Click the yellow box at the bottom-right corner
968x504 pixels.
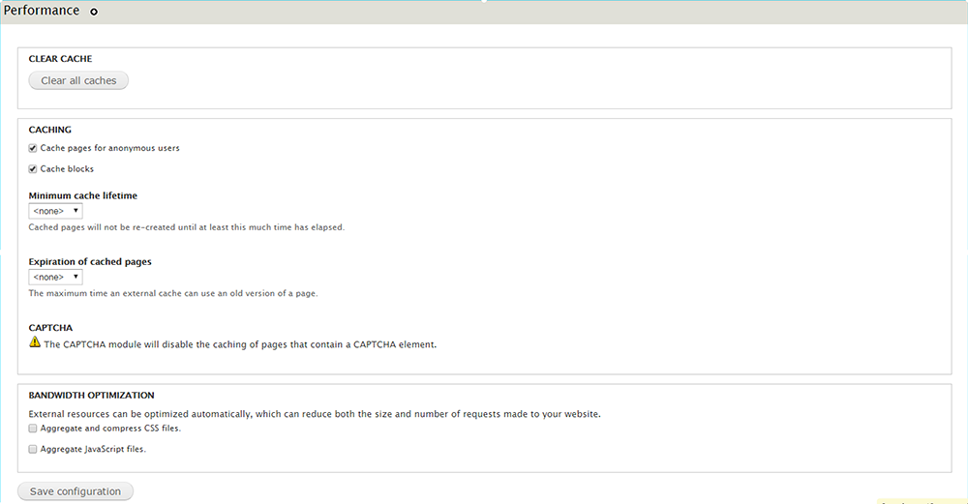tap(921, 500)
